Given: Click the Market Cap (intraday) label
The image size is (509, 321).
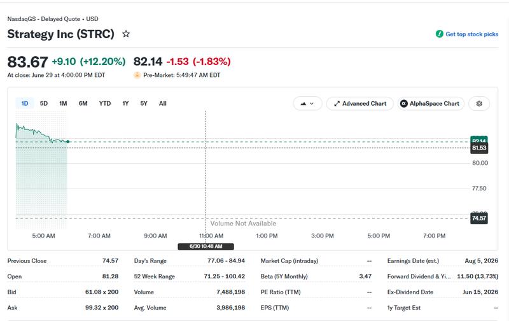Looking at the screenshot, I should pos(289,261).
